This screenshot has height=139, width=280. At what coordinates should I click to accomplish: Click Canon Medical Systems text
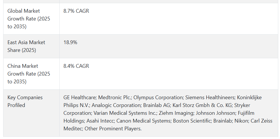[x=143, y=121]
